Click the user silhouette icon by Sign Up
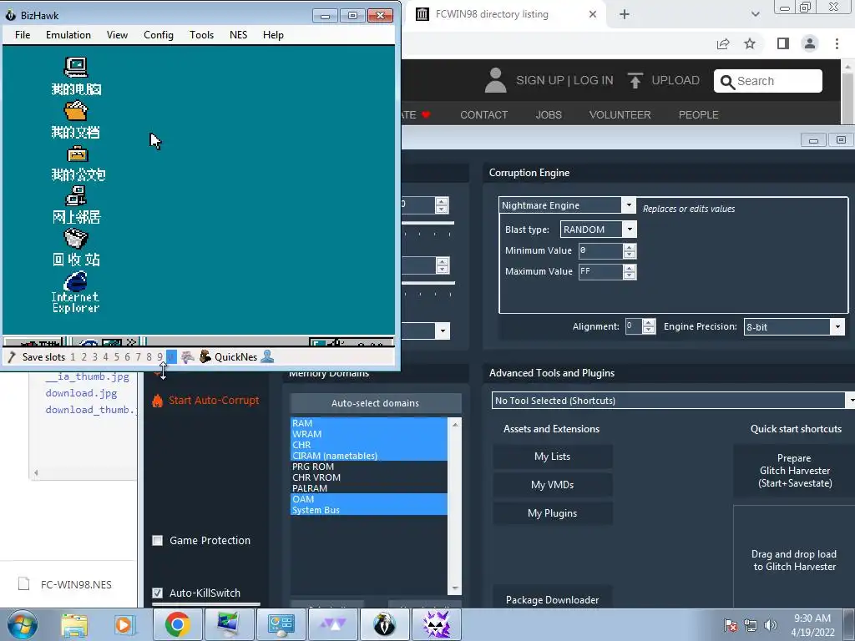 495,80
